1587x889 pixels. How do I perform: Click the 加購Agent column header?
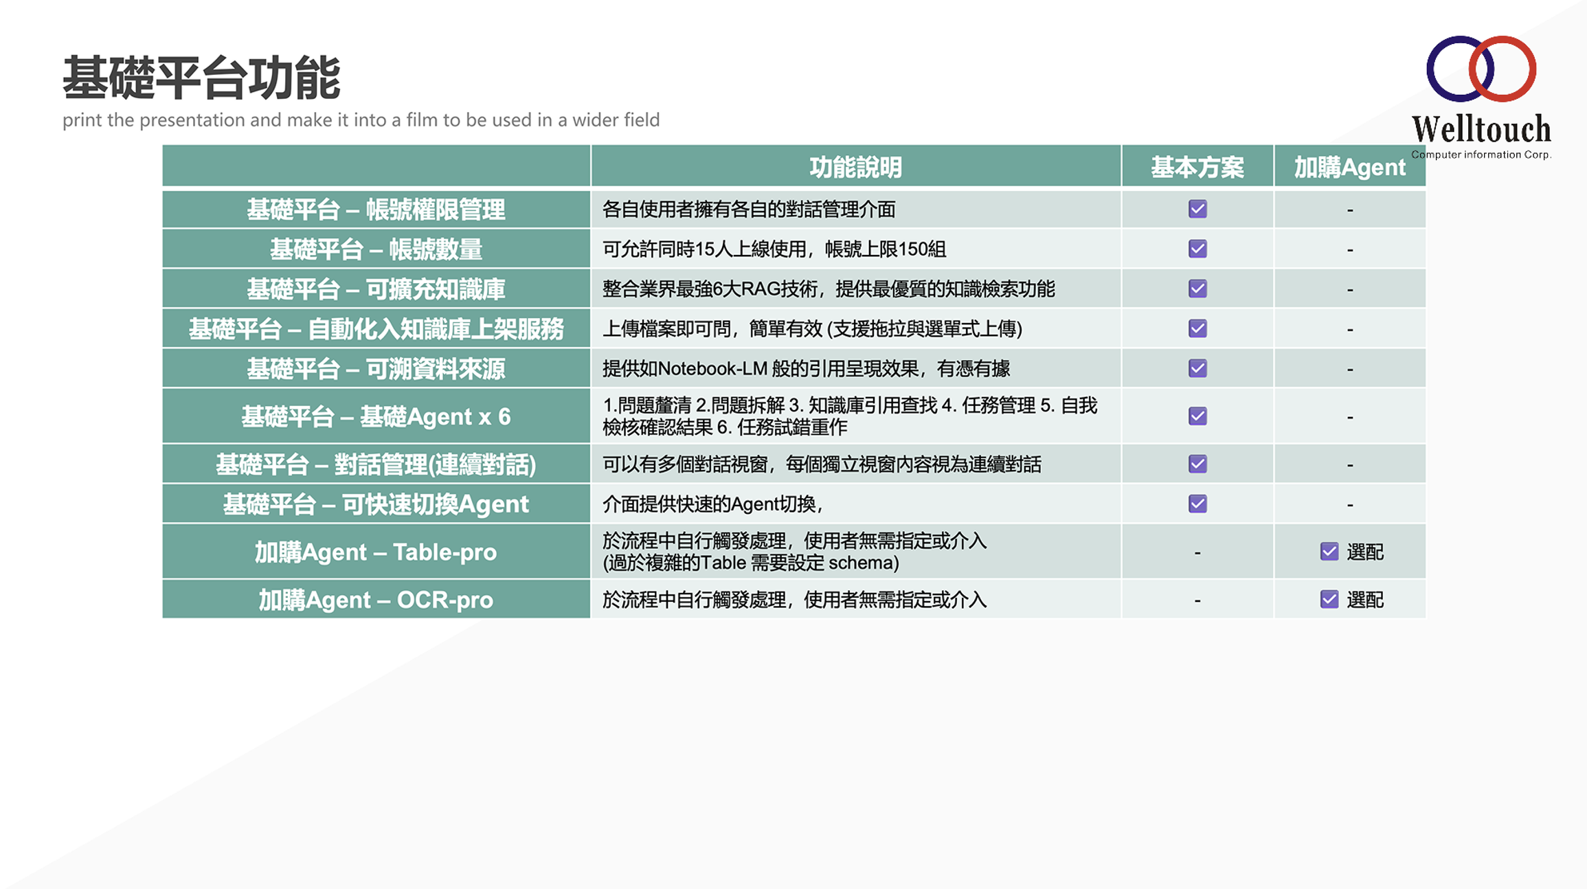(x=1349, y=167)
